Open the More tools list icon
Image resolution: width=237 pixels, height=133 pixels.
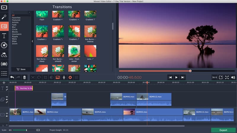[4, 73]
